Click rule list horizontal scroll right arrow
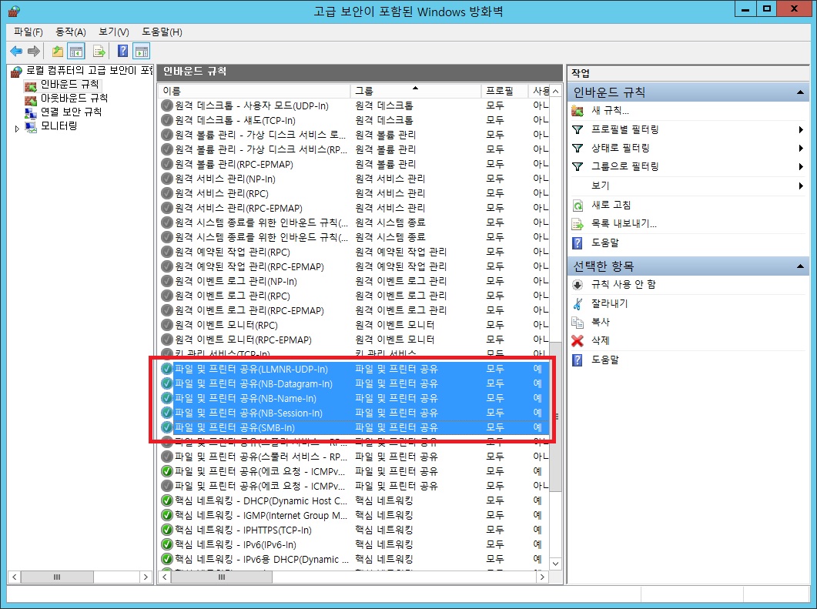 tap(542, 577)
